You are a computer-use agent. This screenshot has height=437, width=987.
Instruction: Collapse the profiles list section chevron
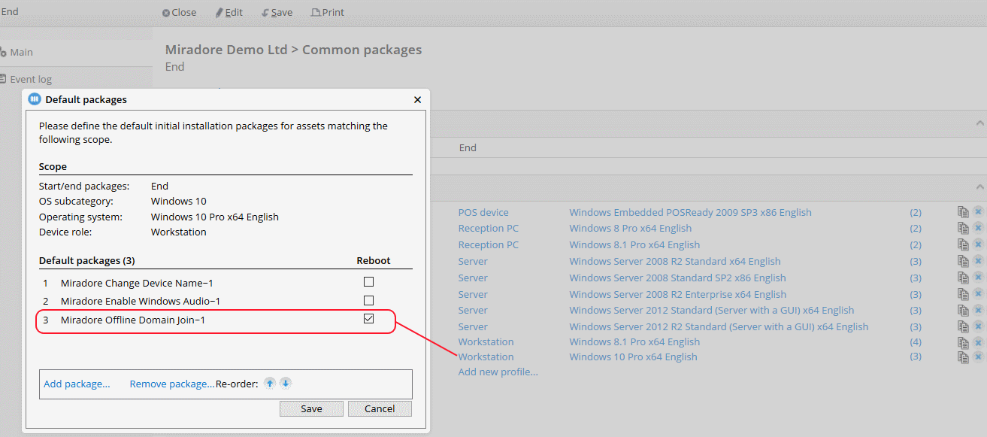[979, 187]
